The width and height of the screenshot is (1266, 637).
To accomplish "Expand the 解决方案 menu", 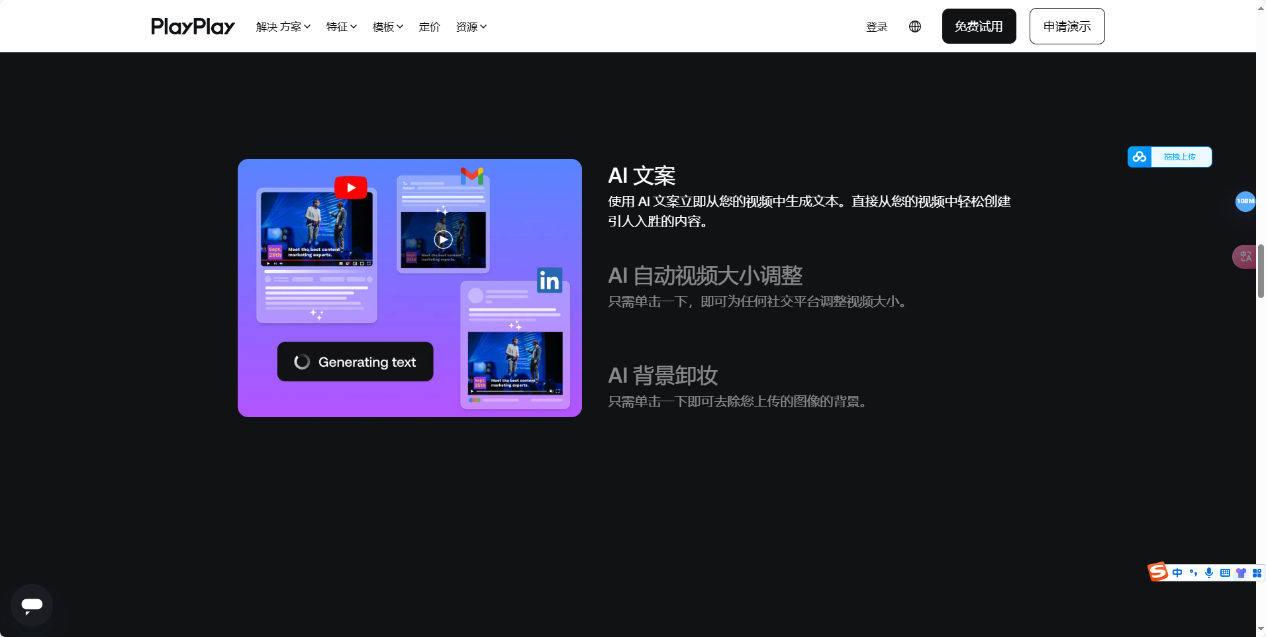I will [283, 26].
